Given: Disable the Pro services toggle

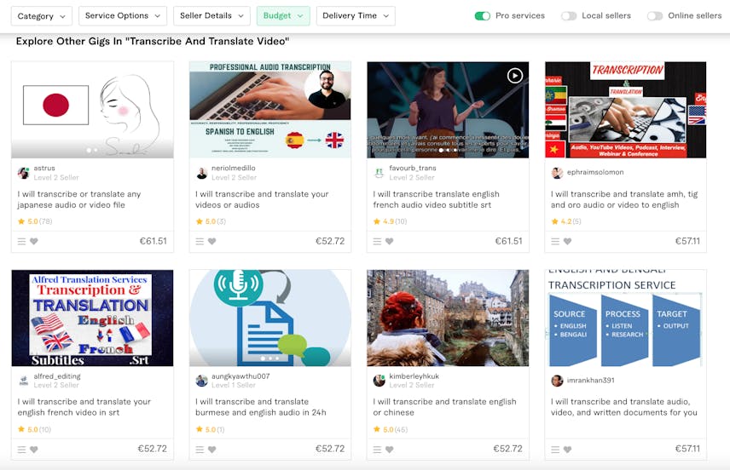Looking at the screenshot, I should tap(483, 16).
